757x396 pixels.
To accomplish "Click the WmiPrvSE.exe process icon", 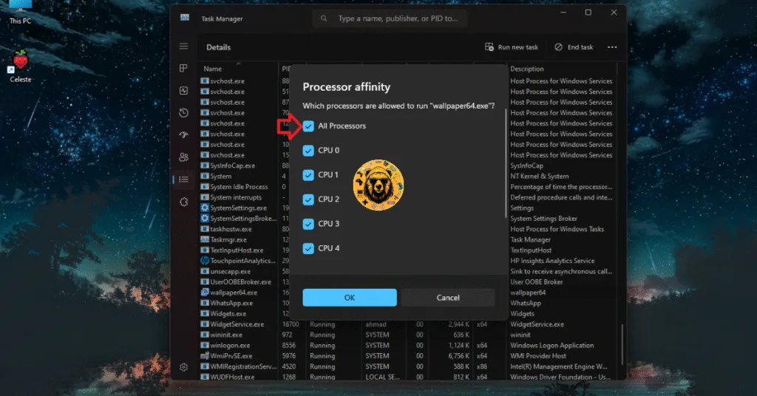I will [205, 355].
